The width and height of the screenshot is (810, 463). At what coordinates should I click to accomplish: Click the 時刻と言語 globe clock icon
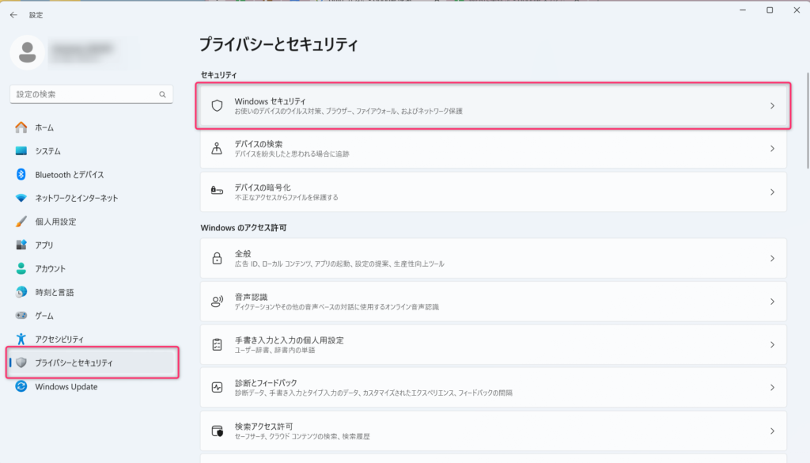(21, 292)
